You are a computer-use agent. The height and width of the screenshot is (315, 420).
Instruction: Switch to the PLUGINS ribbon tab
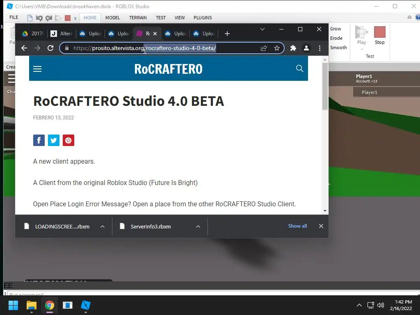pos(203,18)
